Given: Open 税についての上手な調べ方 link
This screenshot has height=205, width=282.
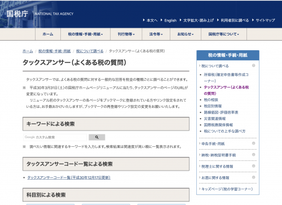Looking at the screenshot, I should 224,131.
